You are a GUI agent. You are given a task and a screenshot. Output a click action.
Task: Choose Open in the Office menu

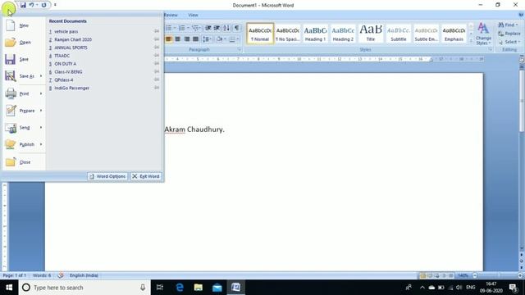pyautogui.click(x=24, y=42)
